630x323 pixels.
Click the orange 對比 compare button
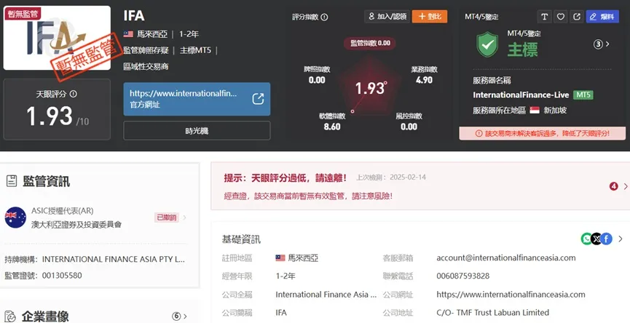[x=430, y=17]
